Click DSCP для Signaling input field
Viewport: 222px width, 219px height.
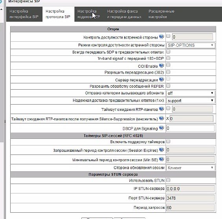[x=190, y=128]
